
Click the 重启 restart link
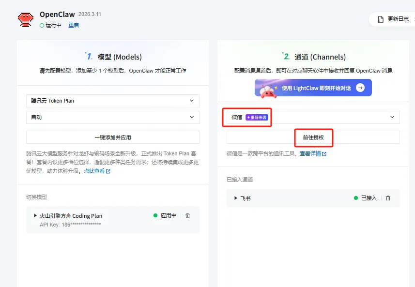(x=74, y=25)
